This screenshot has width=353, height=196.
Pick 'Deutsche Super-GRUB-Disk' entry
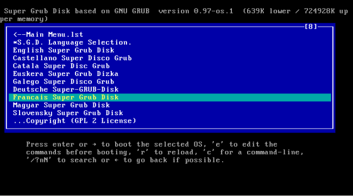[x=66, y=90]
